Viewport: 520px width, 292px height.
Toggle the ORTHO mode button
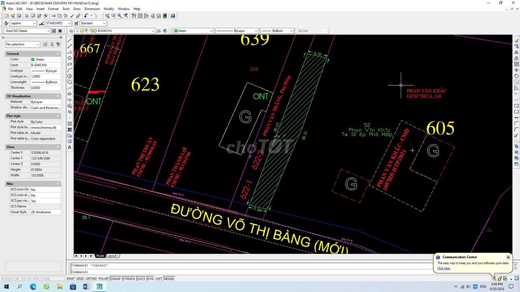[90, 279]
